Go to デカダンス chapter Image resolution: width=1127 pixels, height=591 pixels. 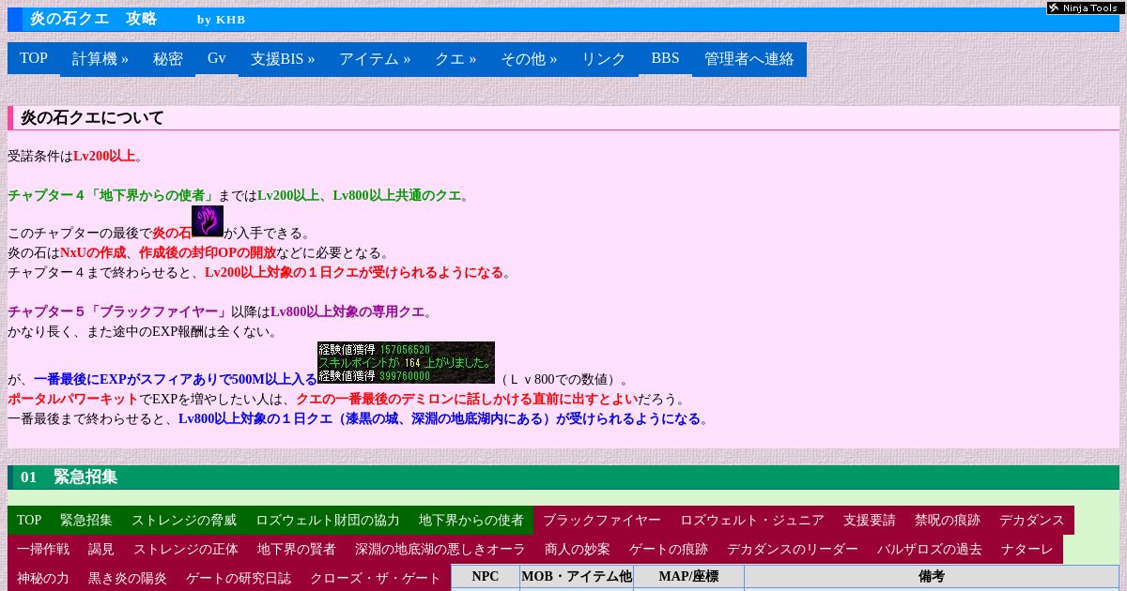[1032, 520]
